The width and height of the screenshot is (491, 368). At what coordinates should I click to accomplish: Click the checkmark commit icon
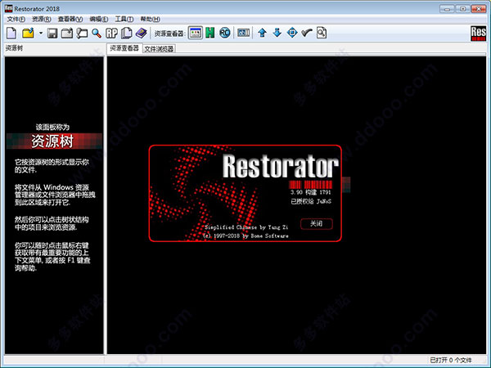click(x=307, y=33)
